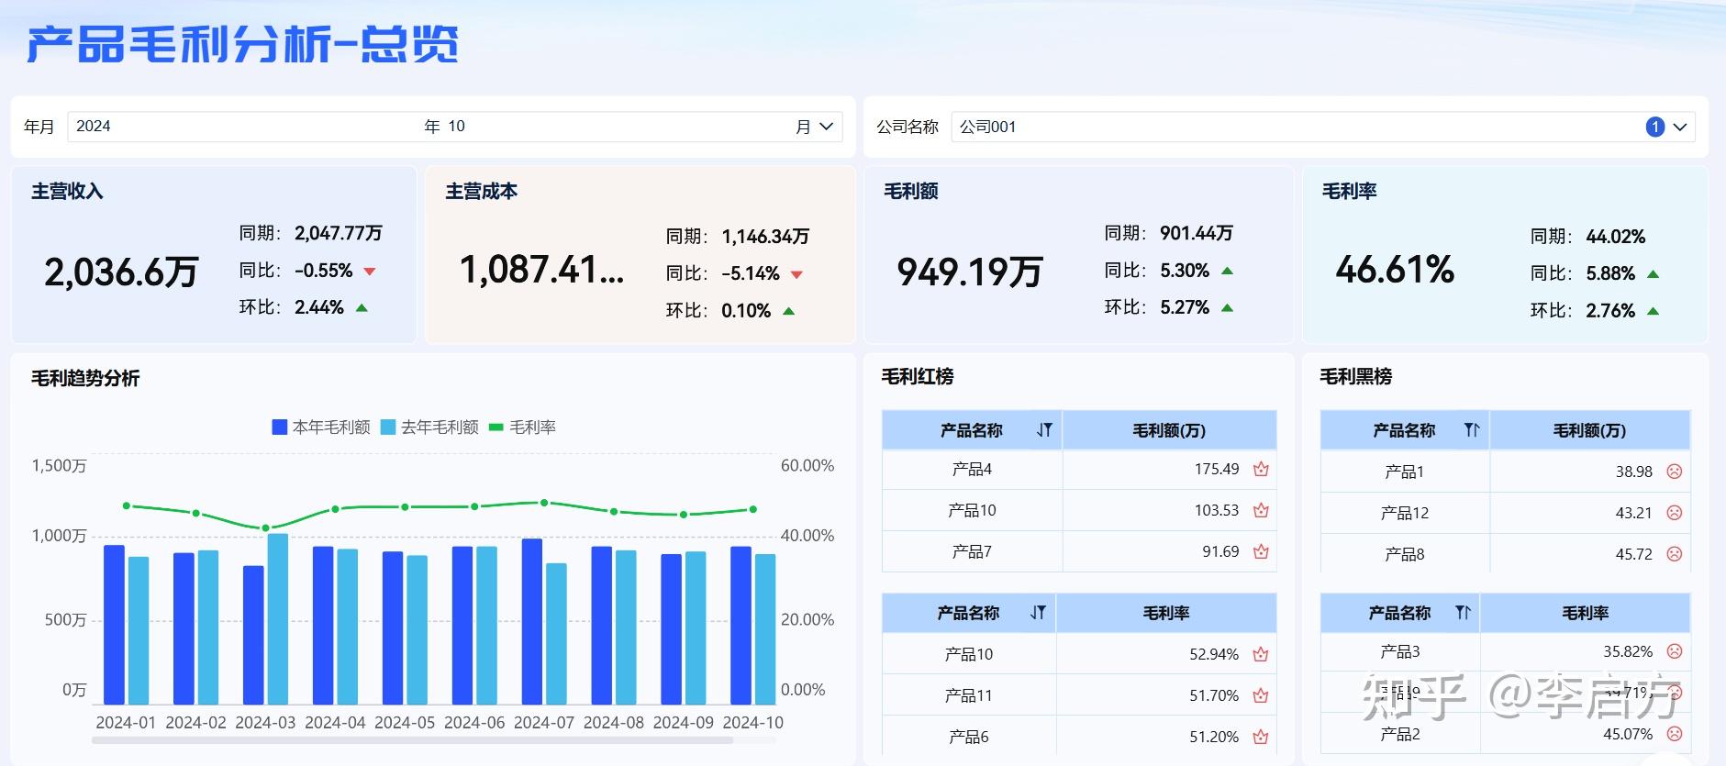Click the 毛利率 line point at 2024-07
The image size is (1726, 766).
(544, 503)
